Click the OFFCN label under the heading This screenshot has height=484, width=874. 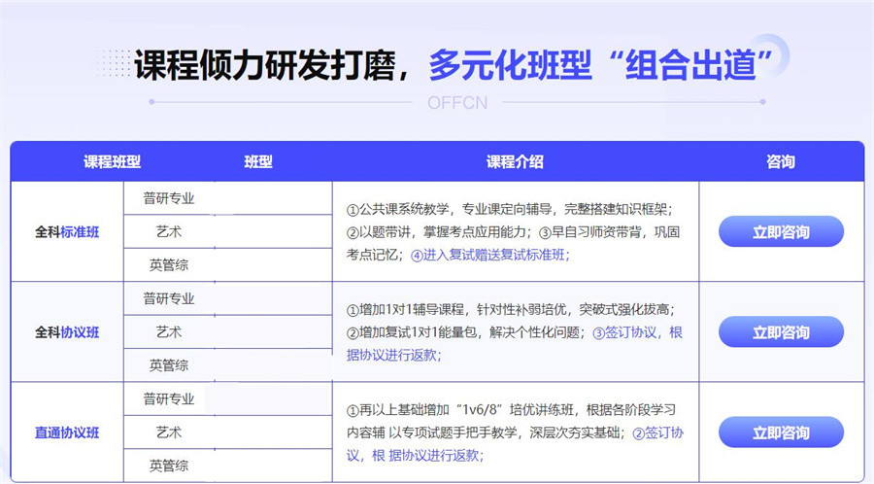[x=457, y=103]
